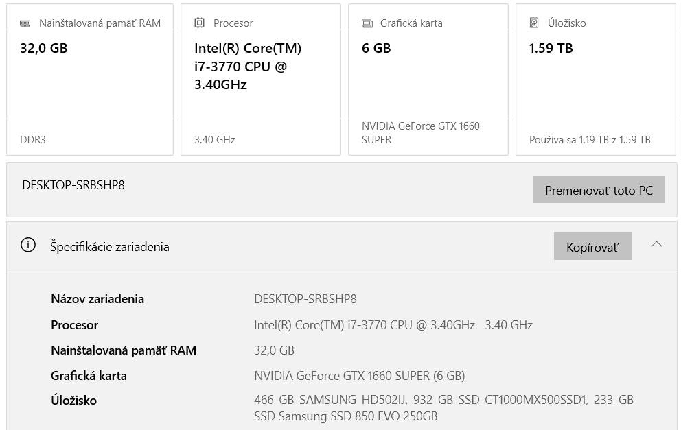
Task: Click the info icon beside Špecifikácie zariadenia
Action: (x=28, y=246)
